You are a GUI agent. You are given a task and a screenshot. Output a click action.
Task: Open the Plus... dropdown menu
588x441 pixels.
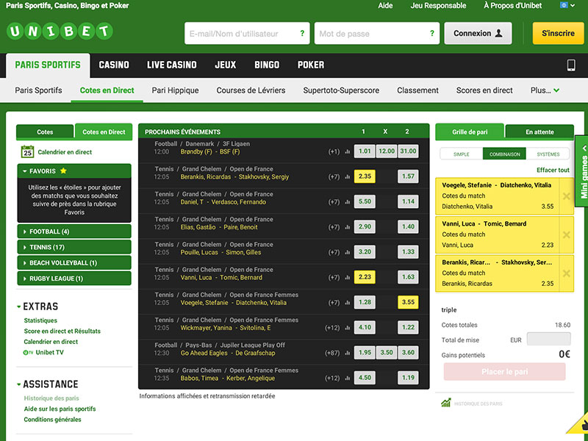545,90
